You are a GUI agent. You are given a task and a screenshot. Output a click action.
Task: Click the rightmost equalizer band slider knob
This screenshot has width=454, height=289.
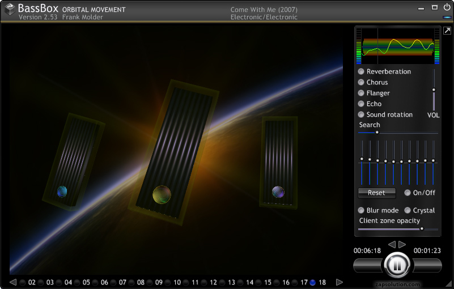(433, 161)
